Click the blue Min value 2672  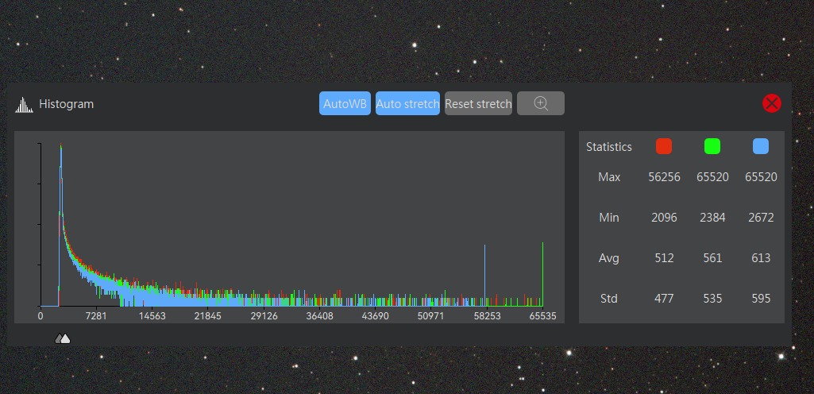point(761,218)
